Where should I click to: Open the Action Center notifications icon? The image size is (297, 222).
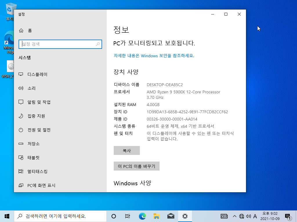coord(288,217)
